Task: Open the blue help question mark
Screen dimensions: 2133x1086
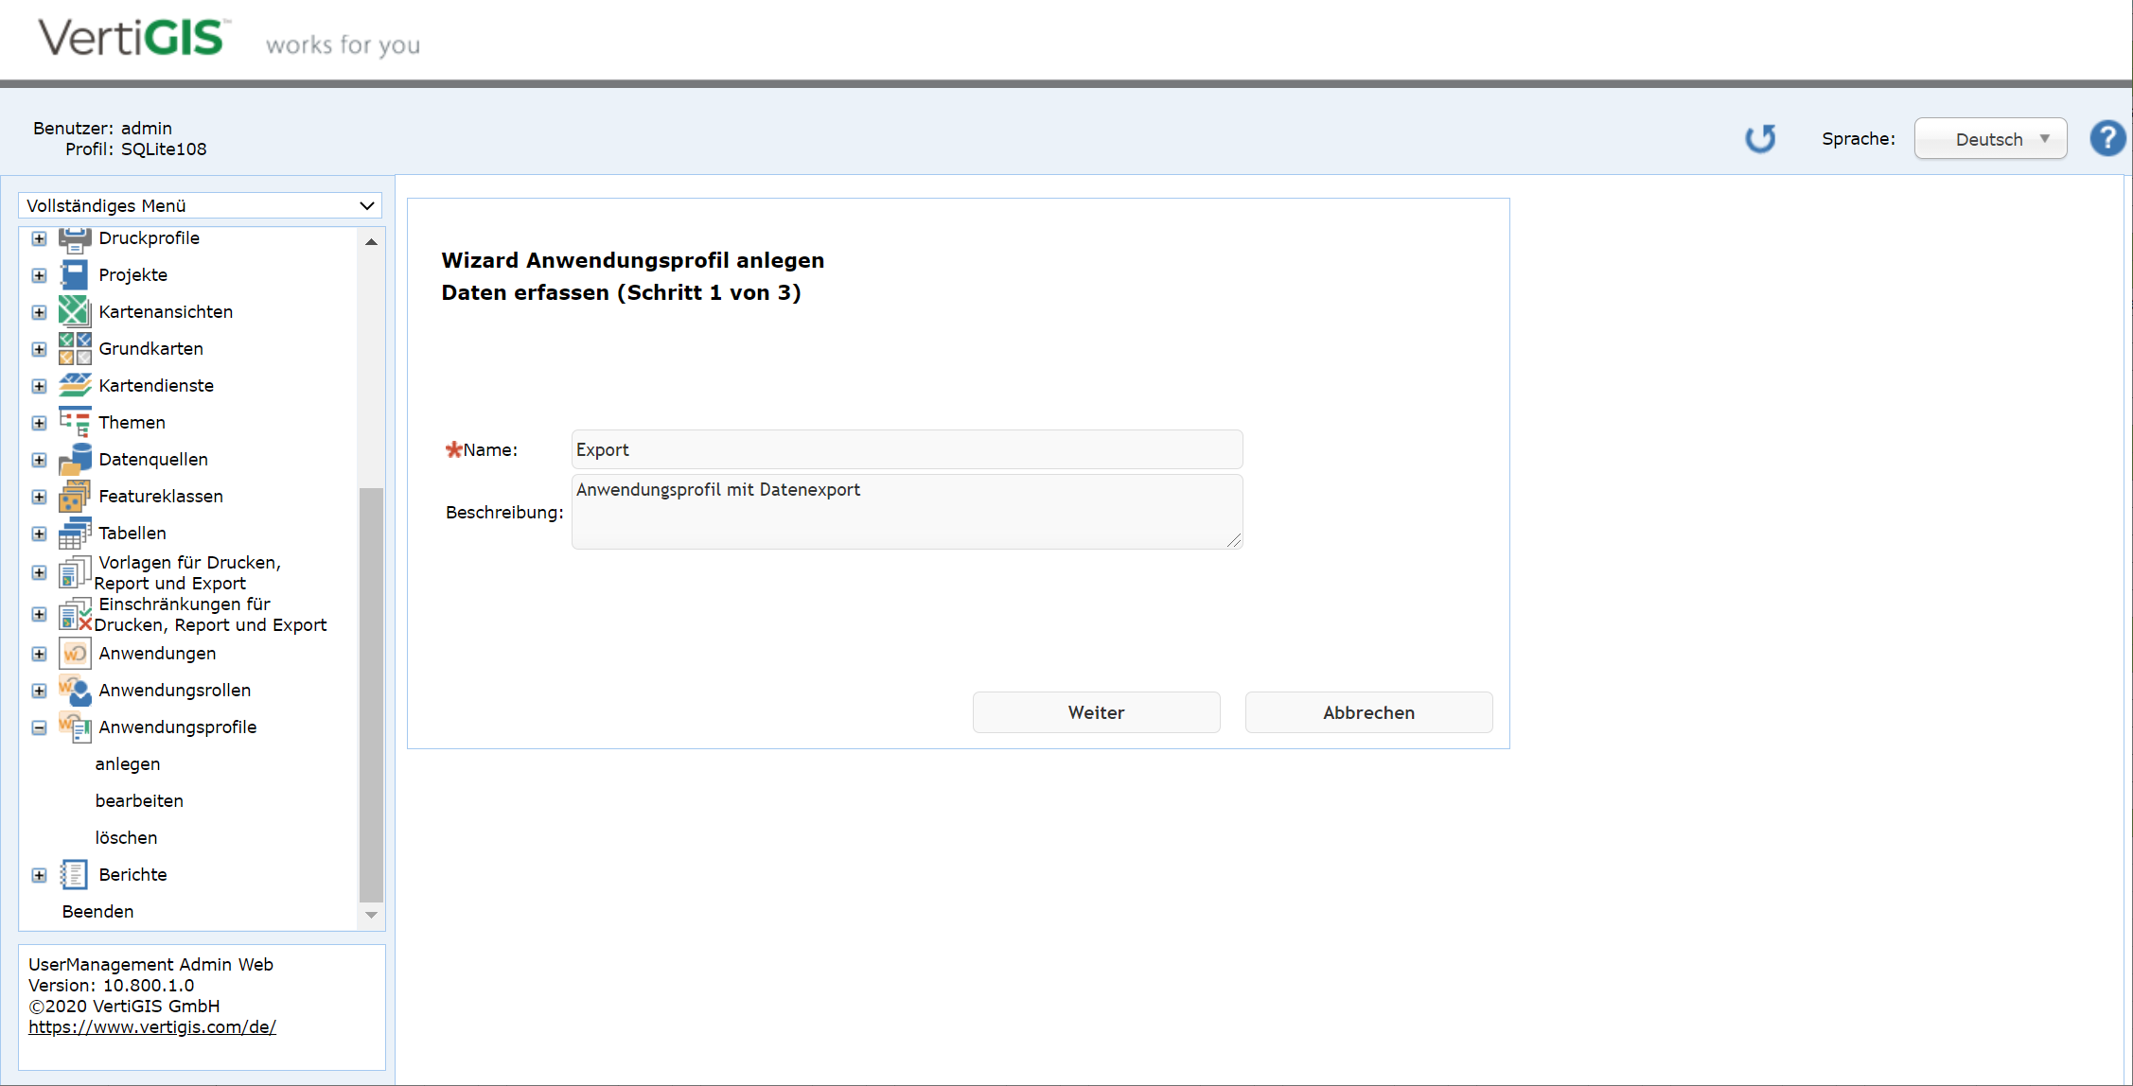Action: pyautogui.click(x=2107, y=139)
